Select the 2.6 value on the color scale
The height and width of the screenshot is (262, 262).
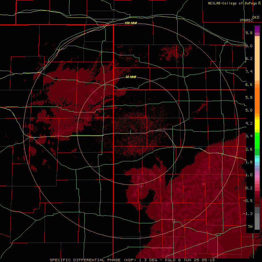point(249,149)
